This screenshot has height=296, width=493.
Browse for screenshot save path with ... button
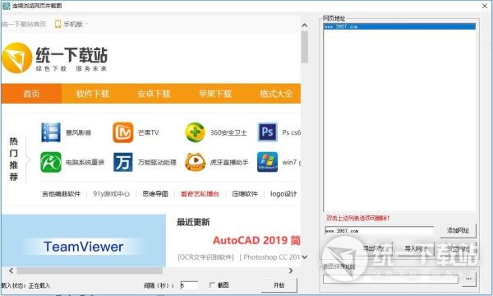coord(469,279)
